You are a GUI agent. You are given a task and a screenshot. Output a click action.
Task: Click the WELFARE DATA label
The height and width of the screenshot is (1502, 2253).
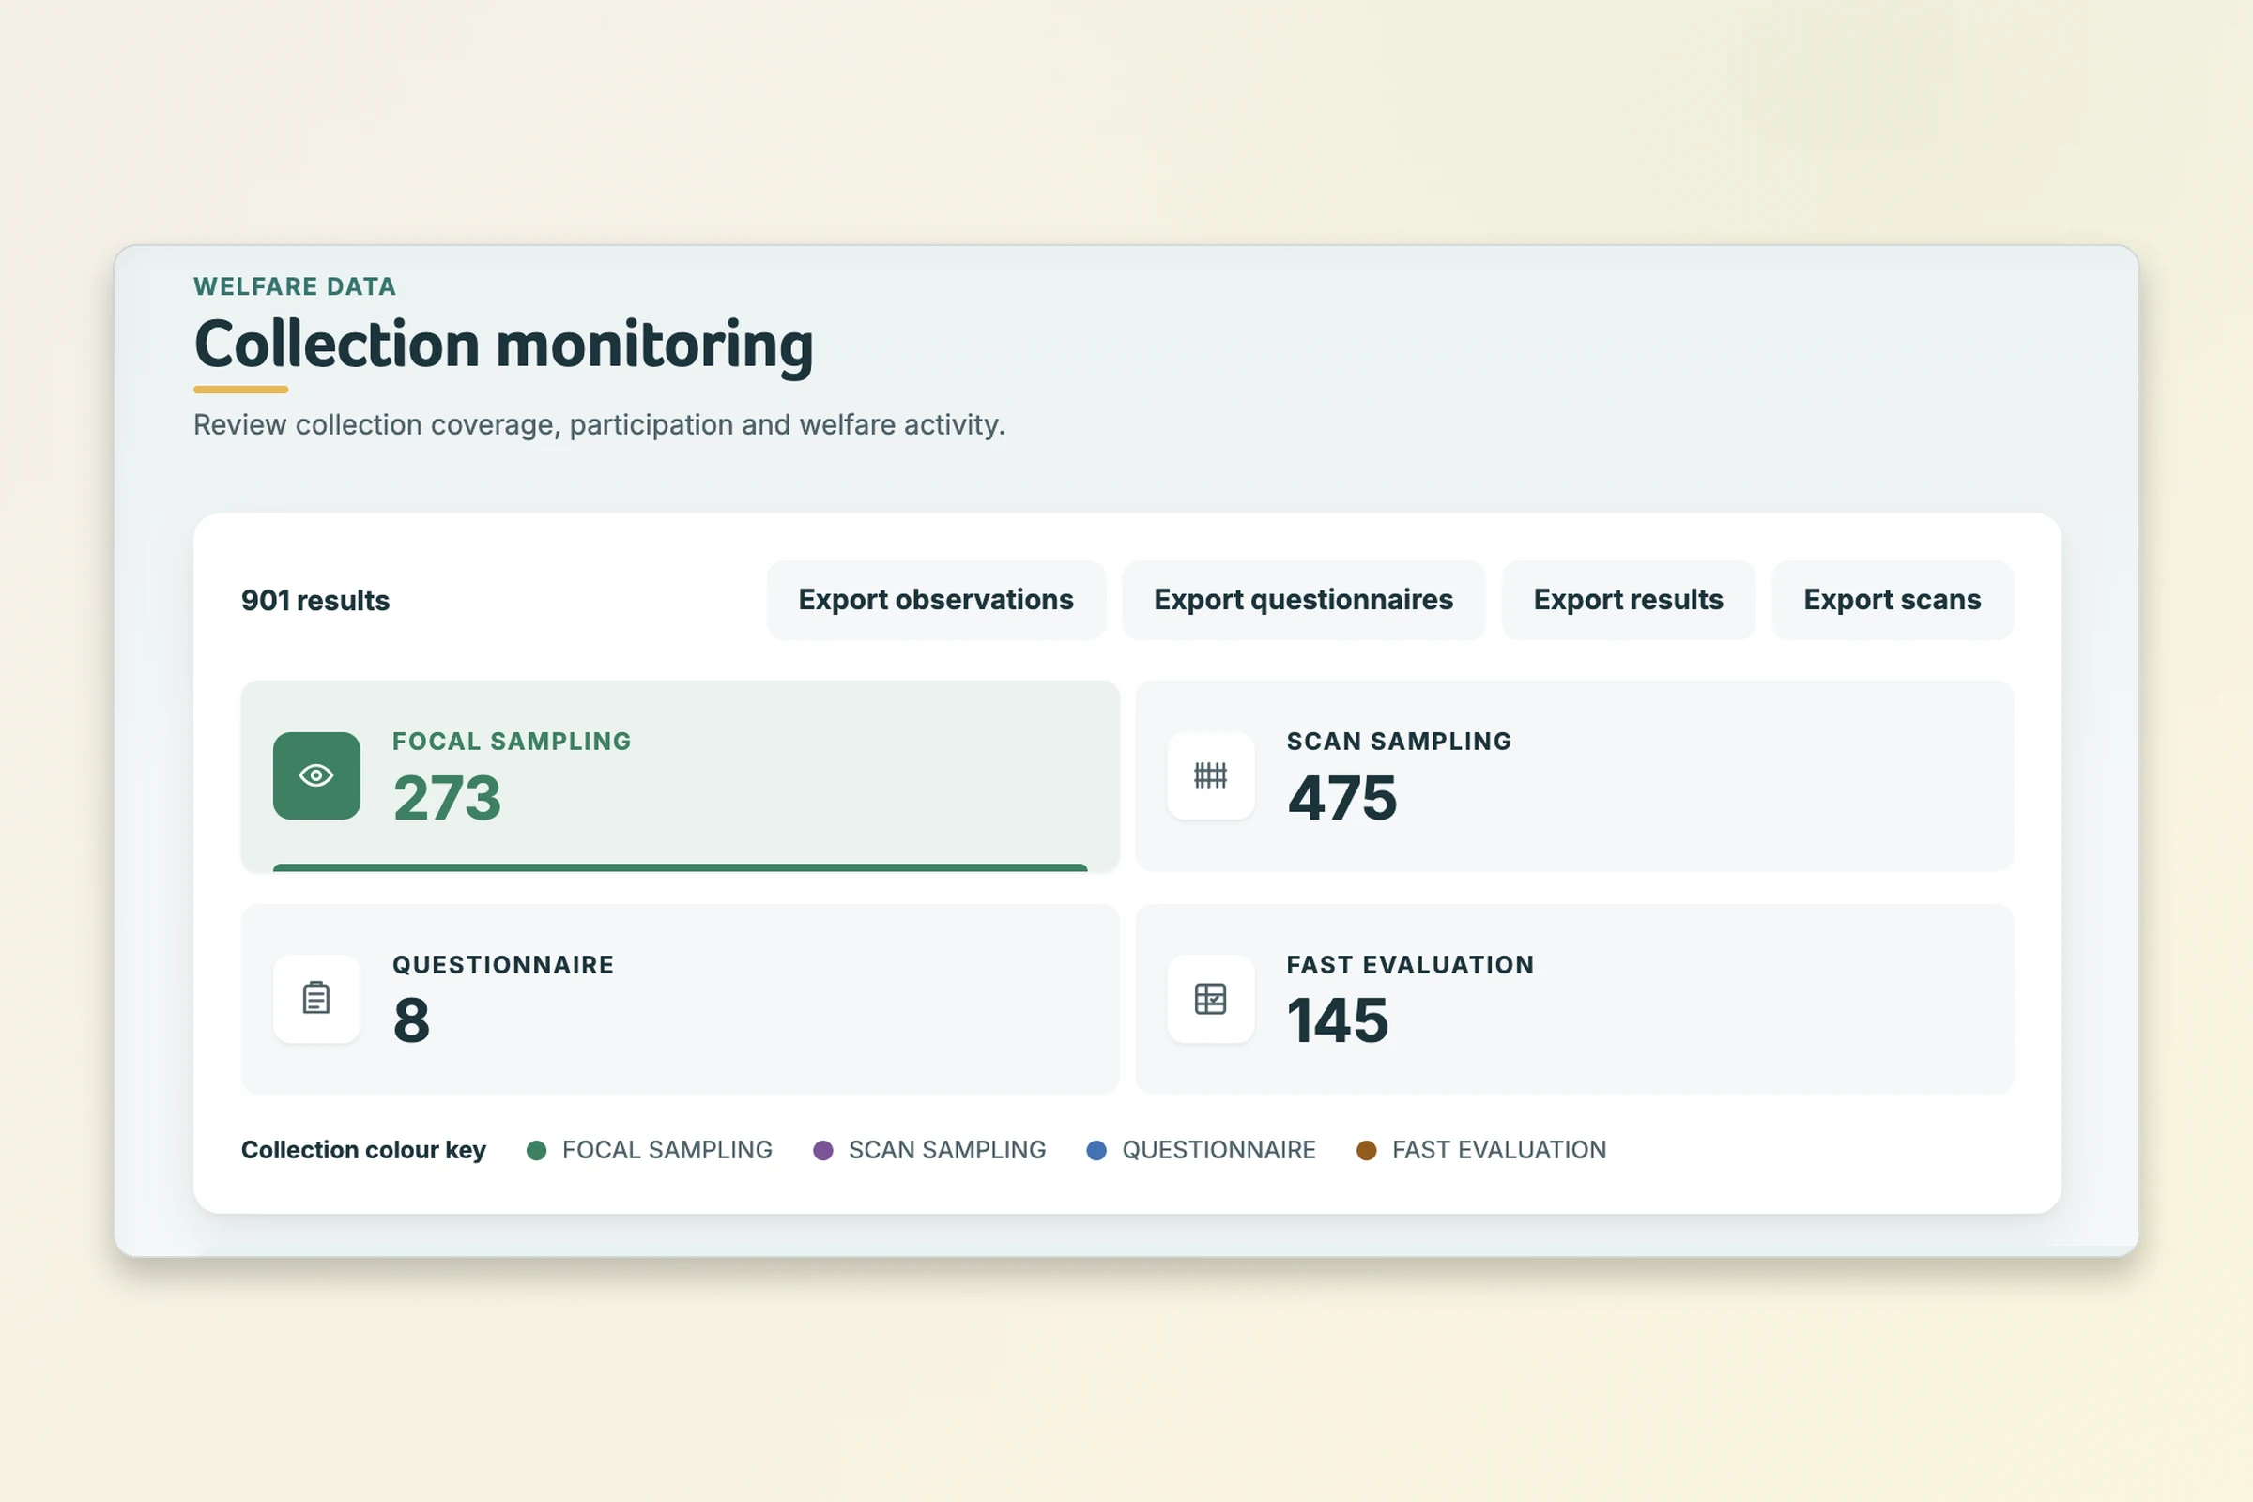tap(294, 286)
